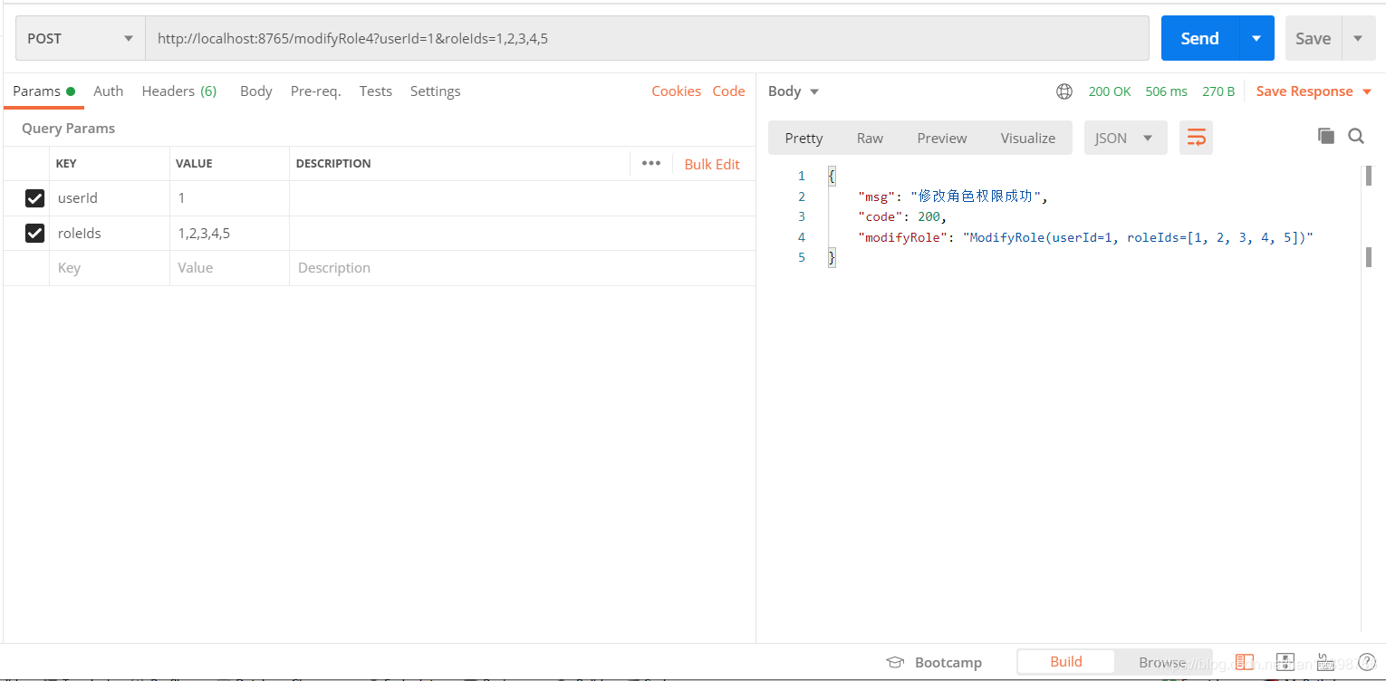Switch to the Headers tab
The height and width of the screenshot is (681, 1386).
178,91
